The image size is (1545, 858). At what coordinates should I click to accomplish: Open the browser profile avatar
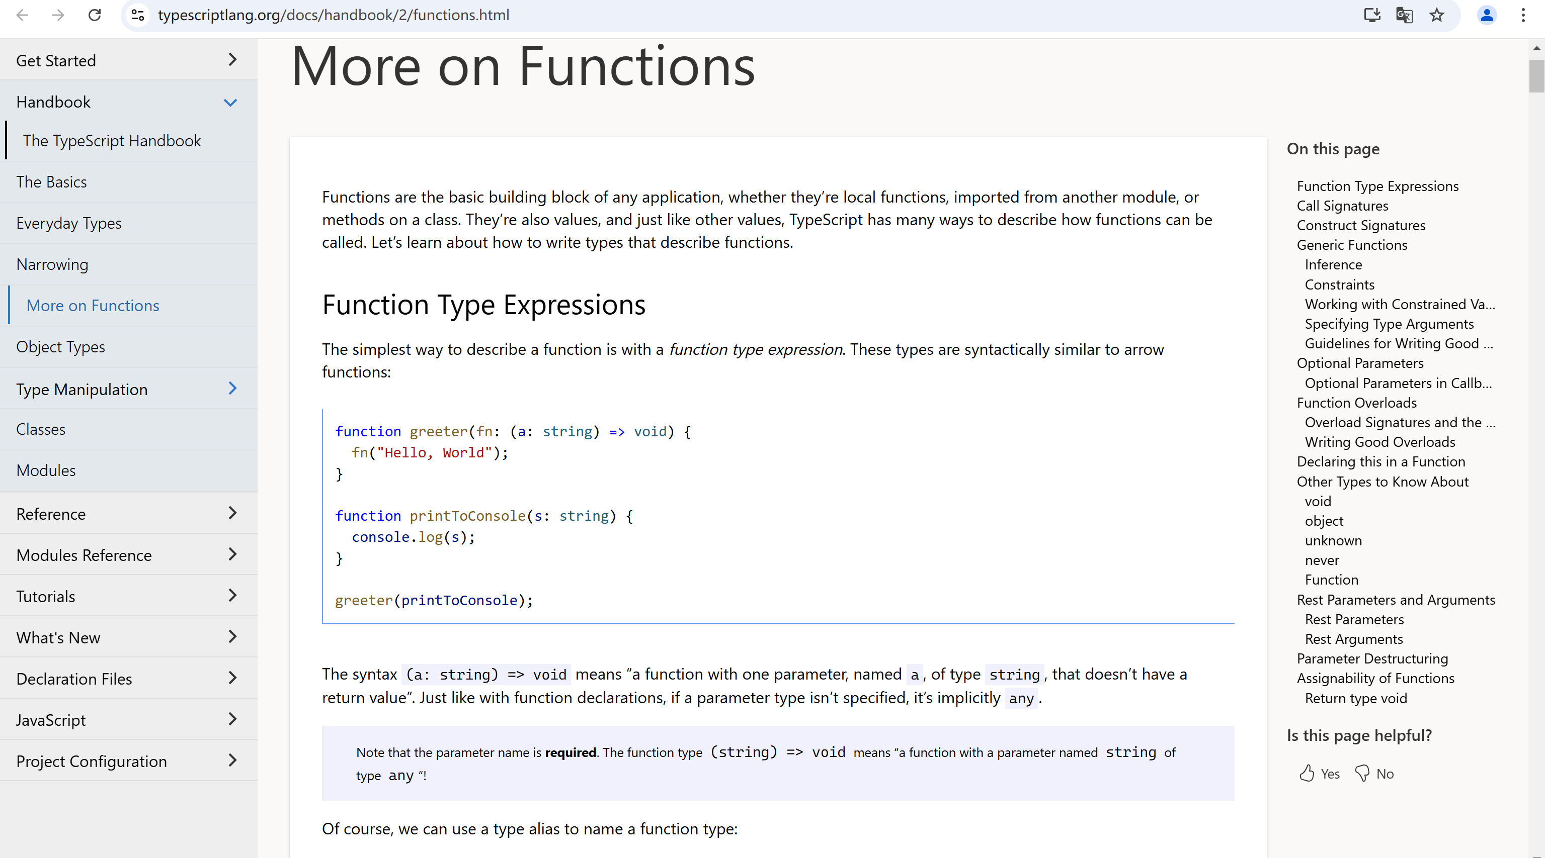[1487, 15]
